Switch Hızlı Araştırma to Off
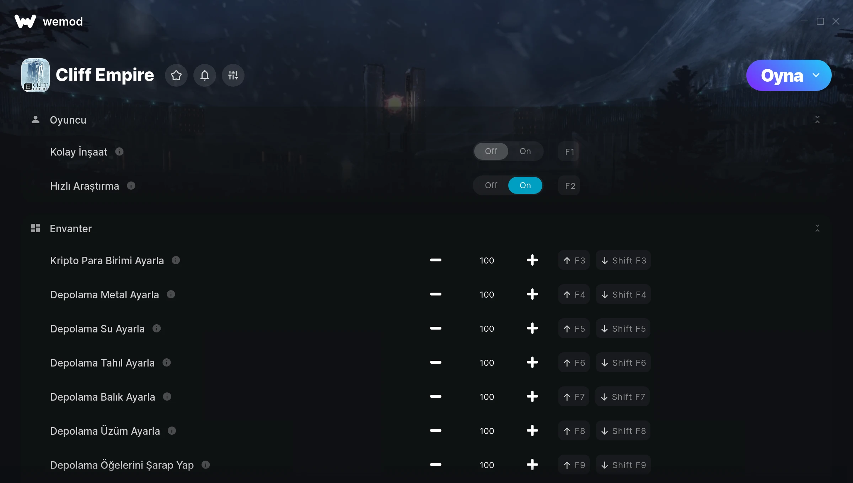Image resolution: width=853 pixels, height=483 pixels. pyautogui.click(x=491, y=185)
